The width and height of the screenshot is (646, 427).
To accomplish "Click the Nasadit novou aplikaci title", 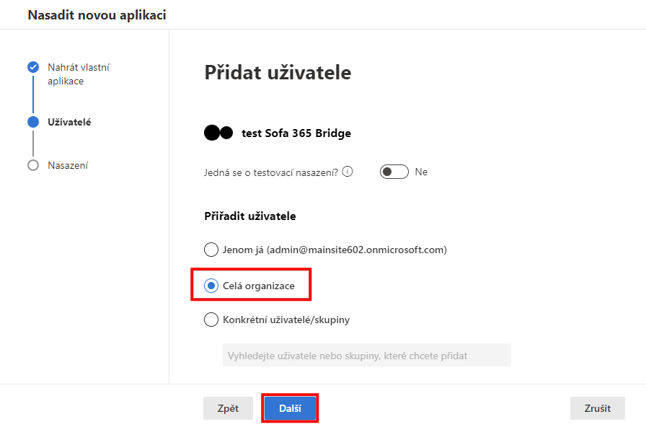I will (97, 15).
